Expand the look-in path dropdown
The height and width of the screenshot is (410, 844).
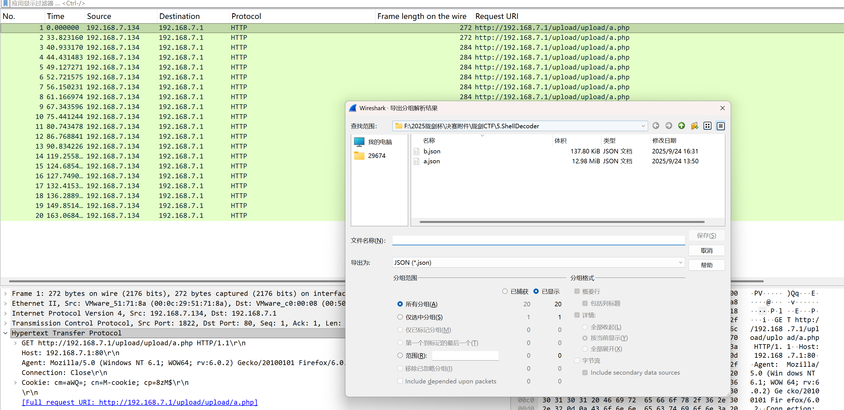643,126
